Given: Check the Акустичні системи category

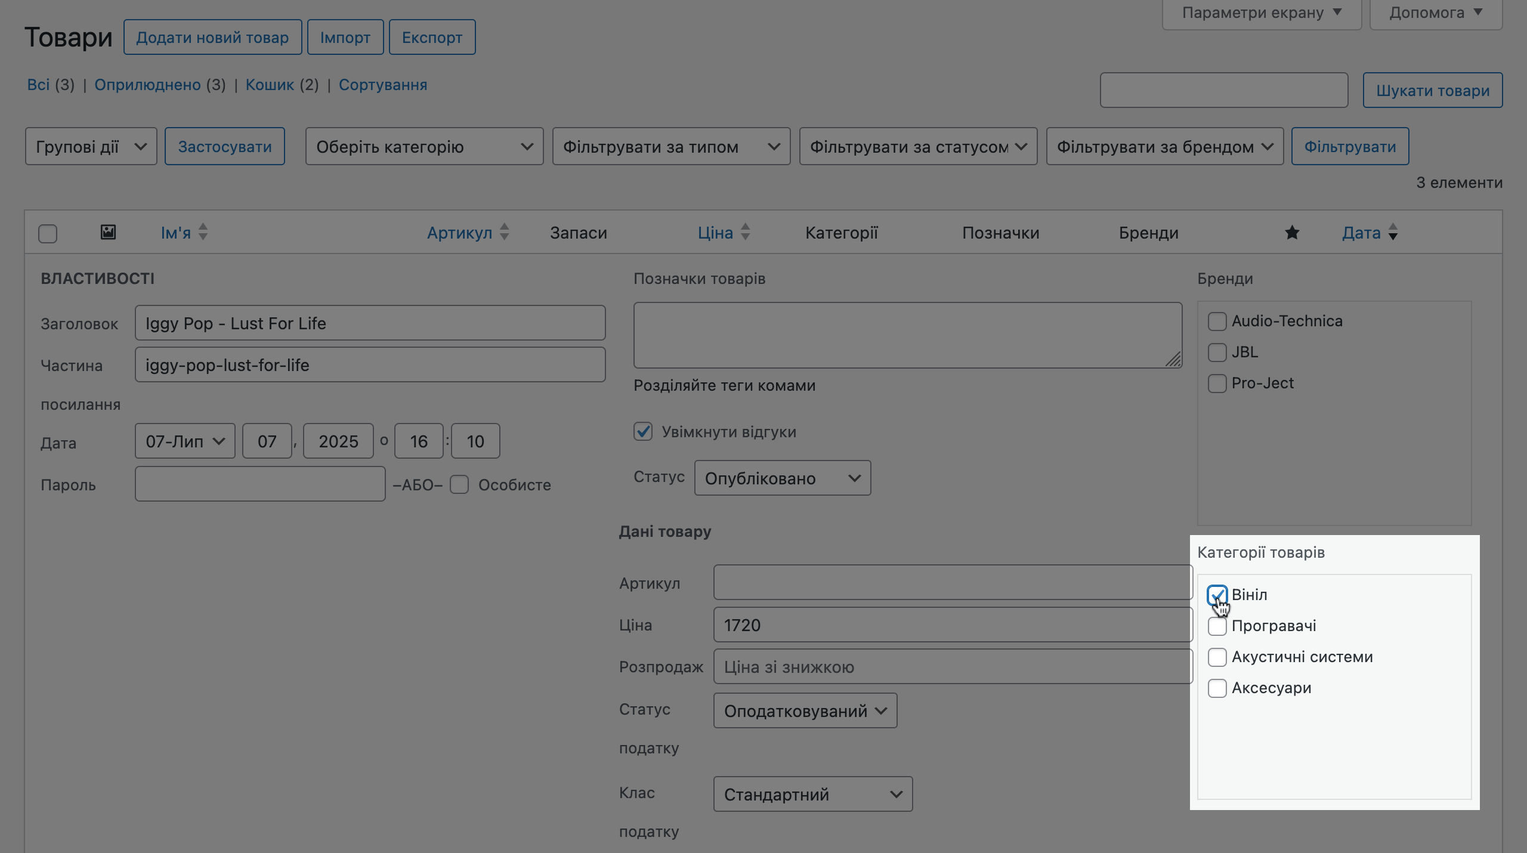Looking at the screenshot, I should (1217, 657).
